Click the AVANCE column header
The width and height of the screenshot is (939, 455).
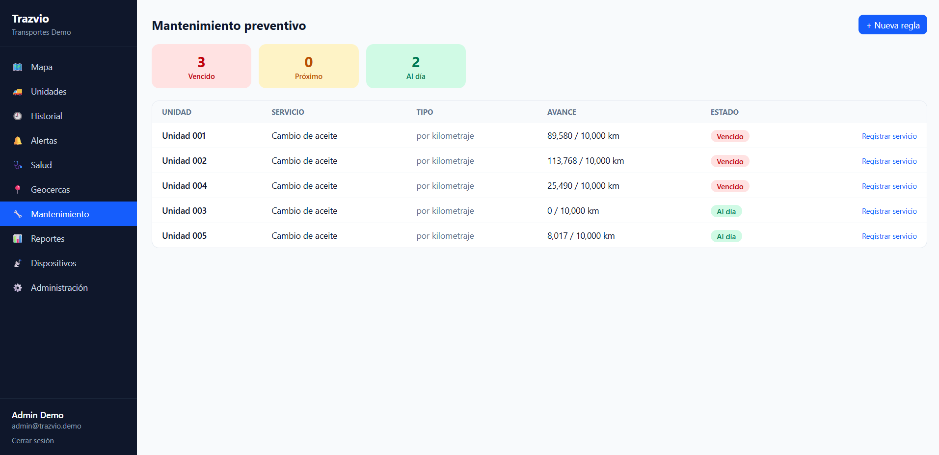[x=562, y=112]
